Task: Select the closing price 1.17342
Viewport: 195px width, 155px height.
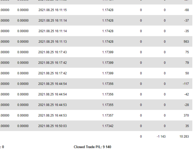Action: click(108, 126)
